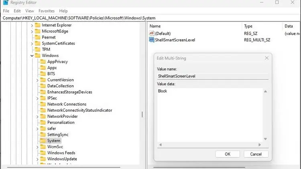This screenshot has width=301, height=169.
Task: Close the Edit Multi-String dialog
Action: pyautogui.click(x=266, y=58)
